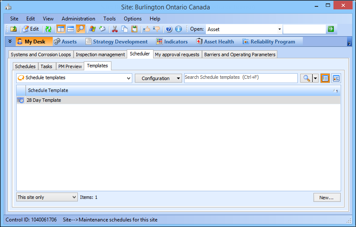Open the Schedule templates dropdown
This screenshot has height=227, width=356.
[x=74, y=78]
